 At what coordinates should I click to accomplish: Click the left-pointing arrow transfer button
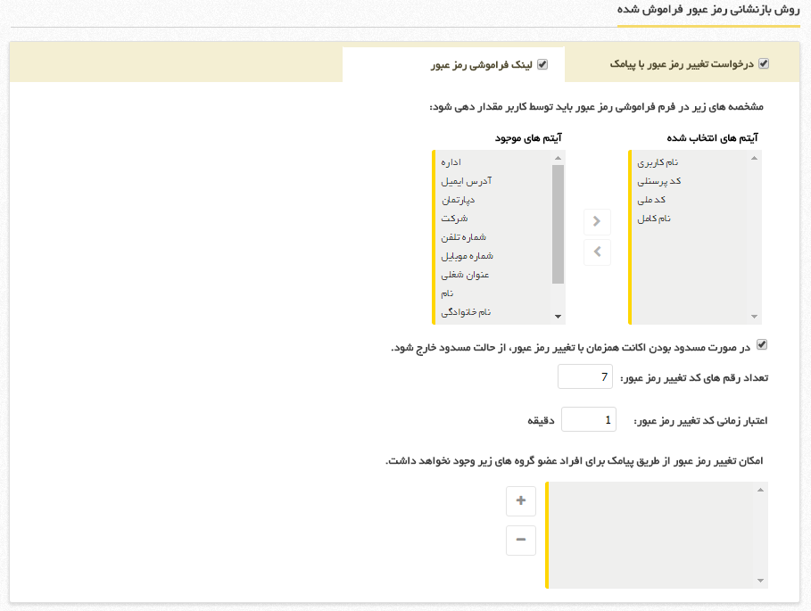point(597,252)
